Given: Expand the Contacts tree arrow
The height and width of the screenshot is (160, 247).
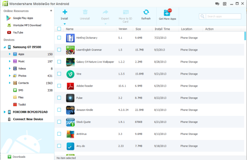Looking at the screenshot, I should click(x=10, y=83).
